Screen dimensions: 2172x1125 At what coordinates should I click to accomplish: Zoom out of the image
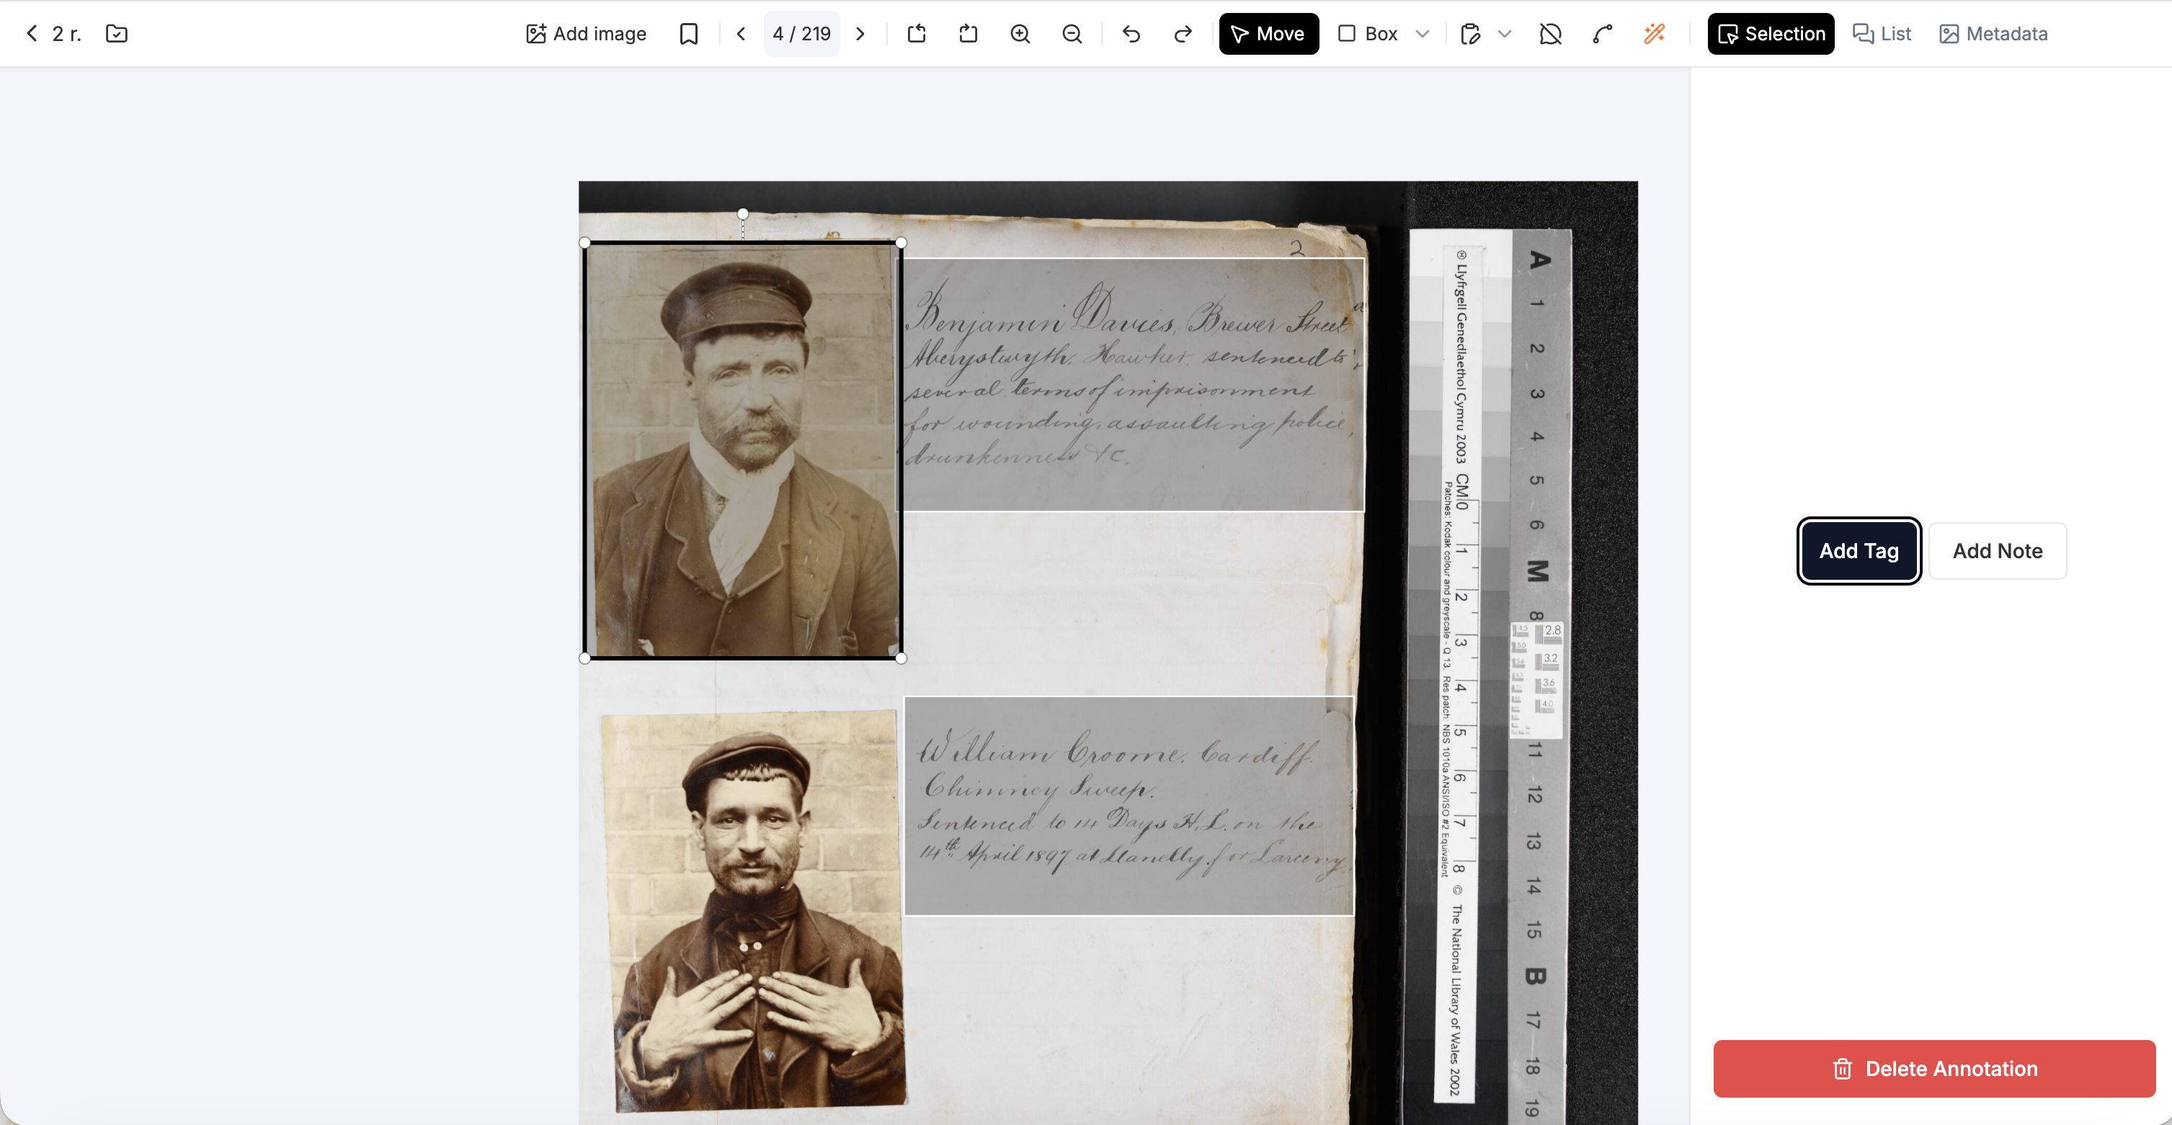click(1072, 34)
